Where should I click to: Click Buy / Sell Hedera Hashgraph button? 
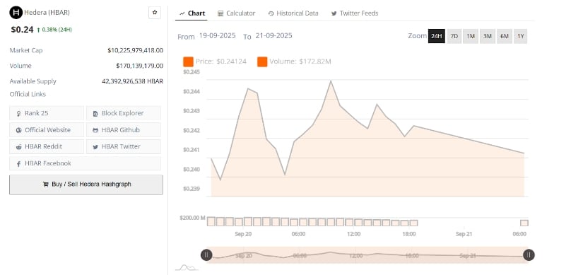[86, 185]
